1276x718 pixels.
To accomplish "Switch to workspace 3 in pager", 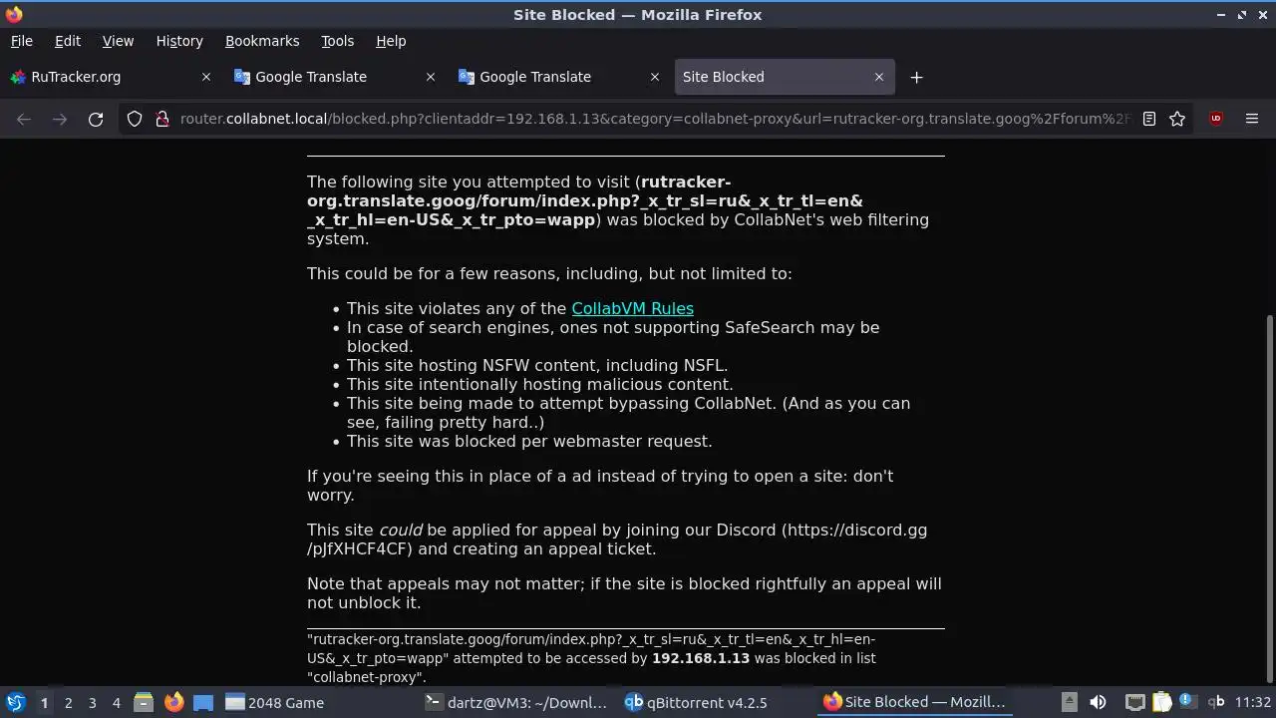I will click(92, 702).
